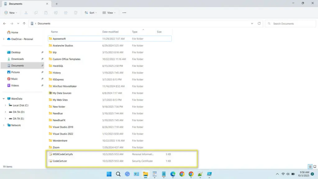This screenshot has height=179, width=318.
Task: Open the Start menu on the taskbar
Action: pos(109,174)
